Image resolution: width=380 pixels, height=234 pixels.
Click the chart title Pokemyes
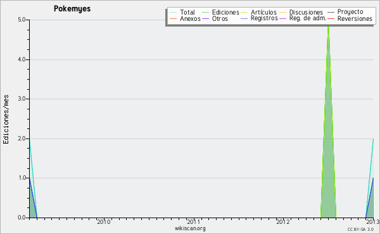click(x=72, y=9)
